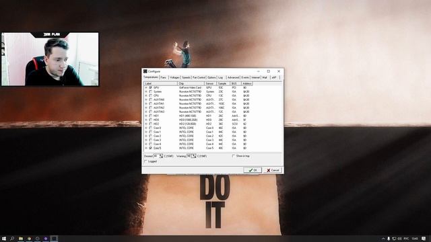Expand the Core 1 row node
Viewport: 431px width, 242px height.
coord(146,132)
